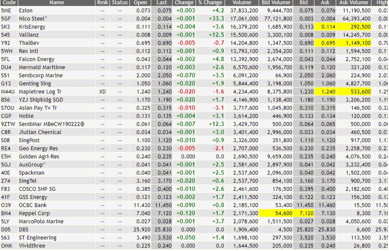389x251 pixels.
Task: Open the OCBC Bank stock entry
Action: 51,205
